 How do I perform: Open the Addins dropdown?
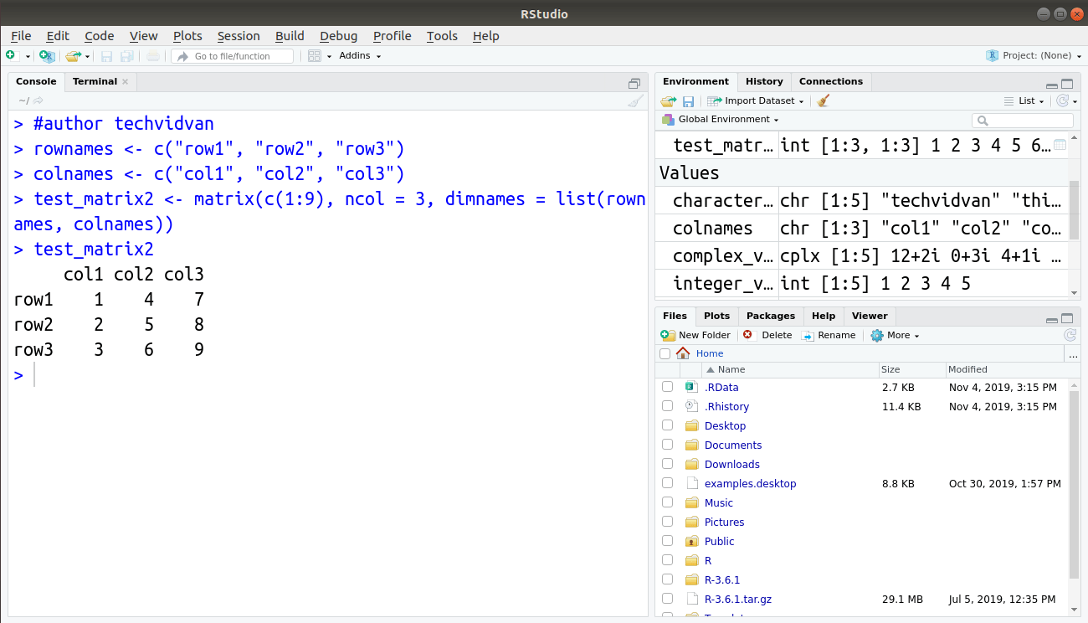click(360, 56)
